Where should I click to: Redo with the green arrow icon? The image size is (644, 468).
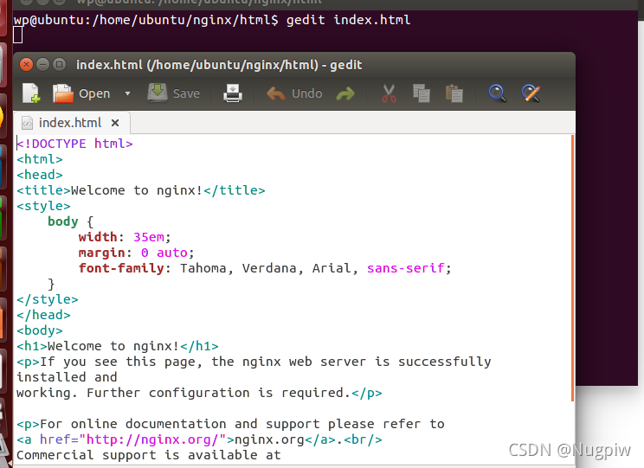345,94
